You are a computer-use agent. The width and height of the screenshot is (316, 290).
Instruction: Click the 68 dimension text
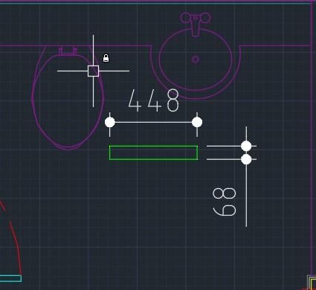pyautogui.click(x=225, y=202)
